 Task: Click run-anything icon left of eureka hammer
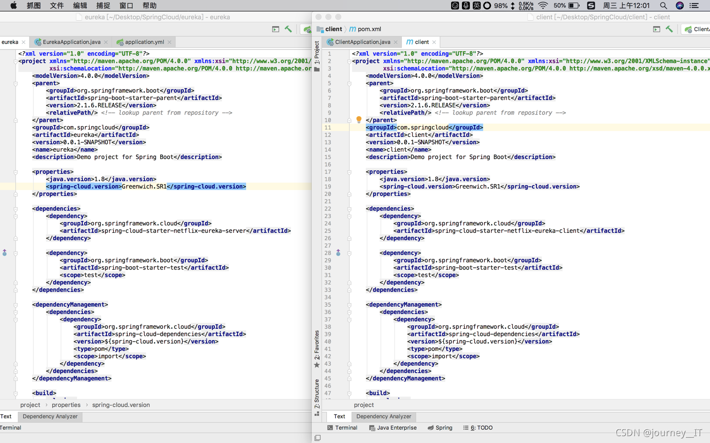(276, 29)
